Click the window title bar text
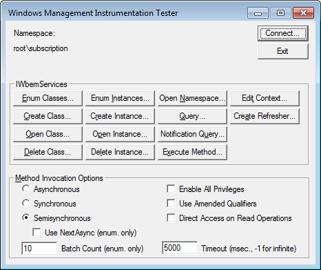The width and height of the screenshot is (321, 270). (x=93, y=13)
